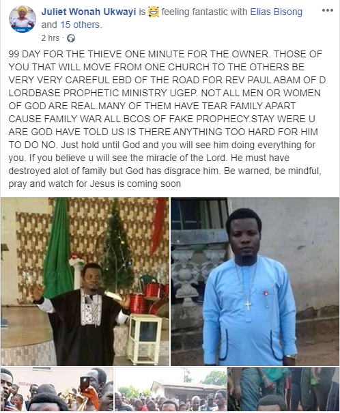Image resolution: width=340 pixels, height=413 pixels.
Task: Open the photo of man in blue outfit
Action: pos(255,281)
